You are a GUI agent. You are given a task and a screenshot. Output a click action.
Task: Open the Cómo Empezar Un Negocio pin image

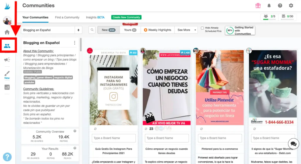167,88
